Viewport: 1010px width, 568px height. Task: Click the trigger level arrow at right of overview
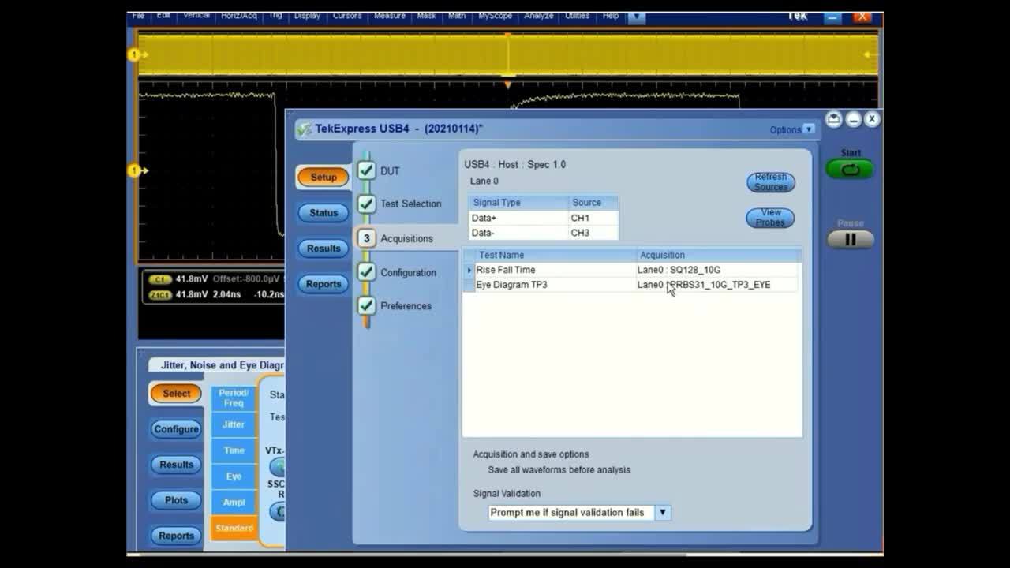(x=870, y=54)
